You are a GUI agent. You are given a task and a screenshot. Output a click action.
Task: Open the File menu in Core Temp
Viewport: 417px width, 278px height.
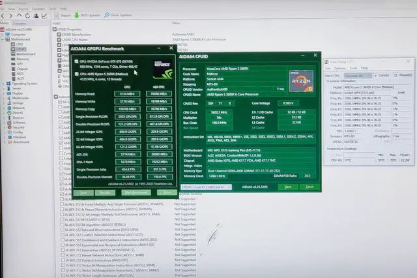click(x=328, y=69)
